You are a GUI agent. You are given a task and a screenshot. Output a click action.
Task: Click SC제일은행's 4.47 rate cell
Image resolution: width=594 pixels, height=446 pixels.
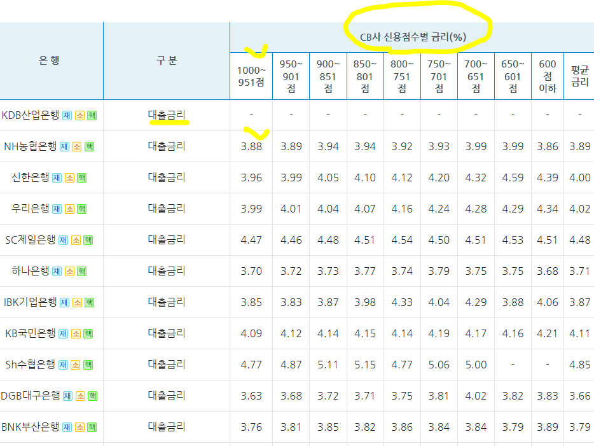pos(251,240)
